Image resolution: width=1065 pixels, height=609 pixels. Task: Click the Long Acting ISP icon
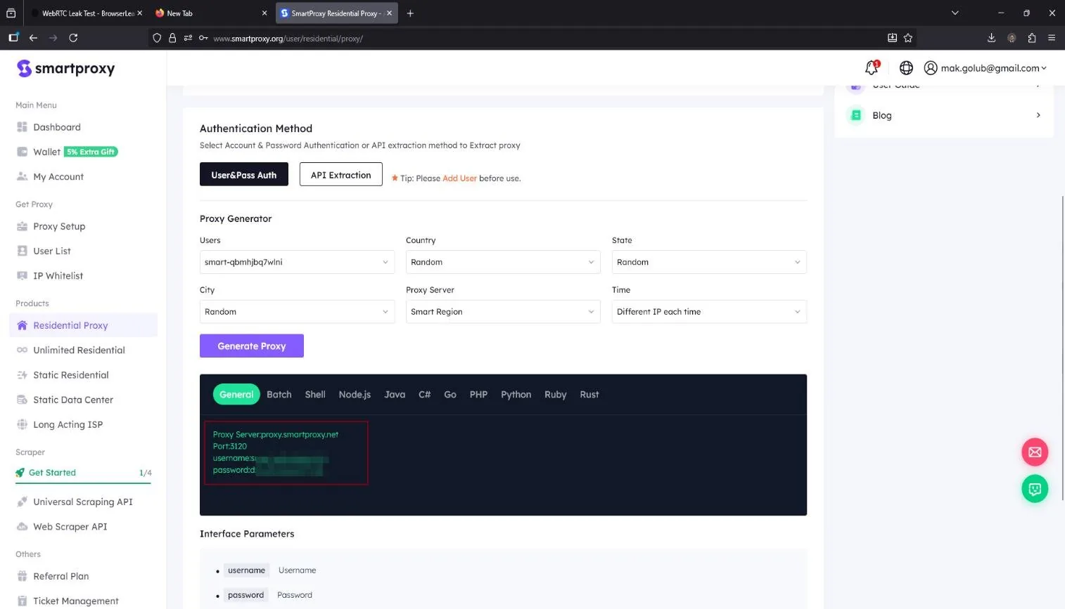pos(22,424)
